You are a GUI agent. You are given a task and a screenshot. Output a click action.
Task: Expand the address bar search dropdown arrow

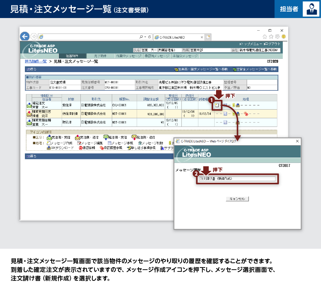point(145,37)
